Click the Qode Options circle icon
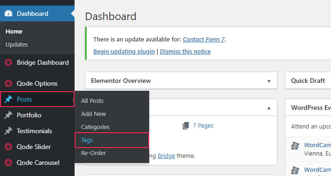This screenshot has height=176, width=331. point(8,83)
